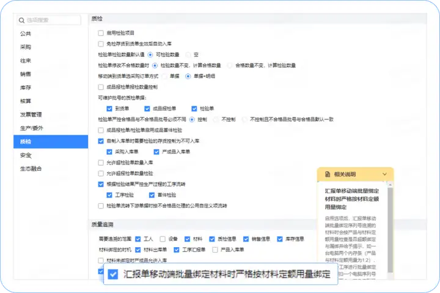Image resolution: width=440 pixels, height=293 pixels.
Task: Check 产品入库单 binding timing checkbox
Action: click(215, 250)
